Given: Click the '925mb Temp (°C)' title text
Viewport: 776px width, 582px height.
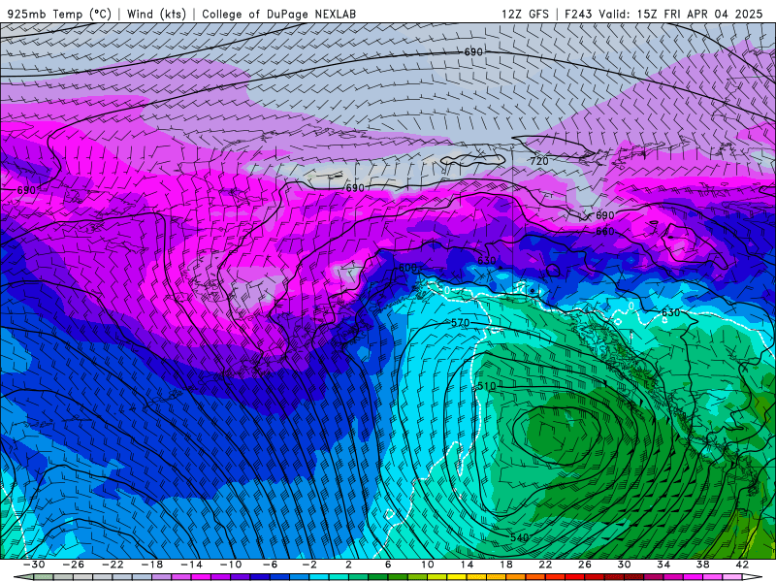Looking at the screenshot, I should pyautogui.click(x=59, y=14).
